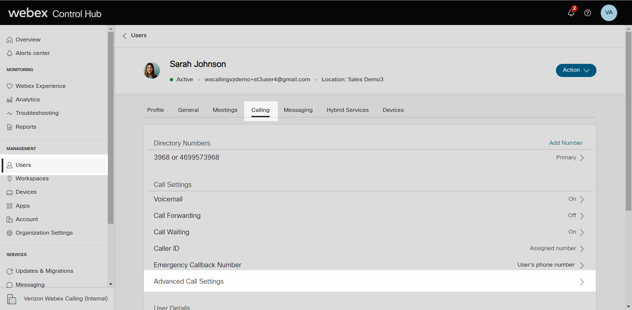Screen dimensions: 632x310
Task: Click the Messaging chat bubble icon
Action: pos(10,285)
